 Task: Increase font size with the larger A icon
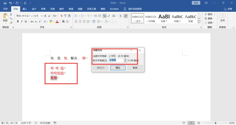(45, 16)
